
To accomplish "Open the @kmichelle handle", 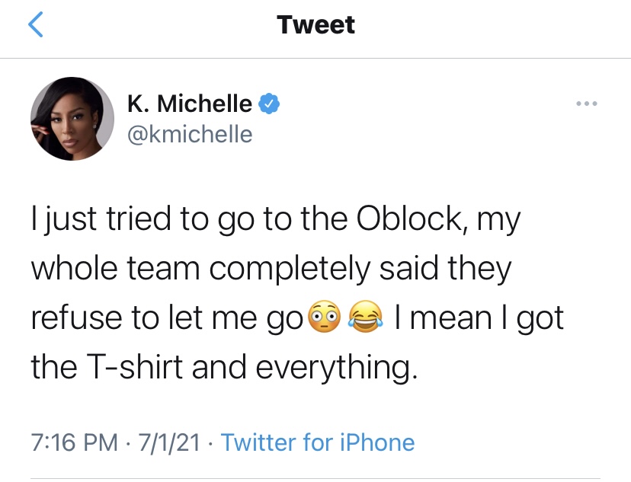I will (190, 134).
